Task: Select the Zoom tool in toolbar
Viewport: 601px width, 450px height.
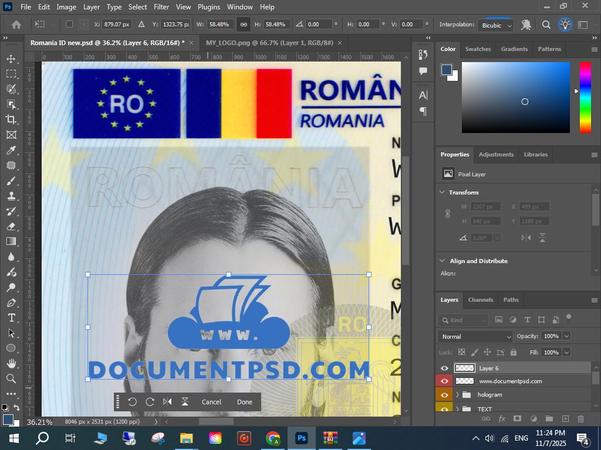Action: coord(11,379)
